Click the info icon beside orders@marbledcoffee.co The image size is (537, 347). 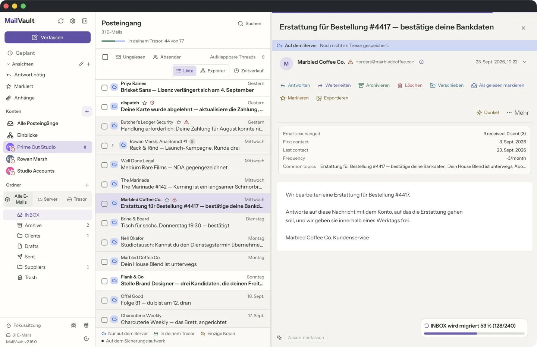421,62
